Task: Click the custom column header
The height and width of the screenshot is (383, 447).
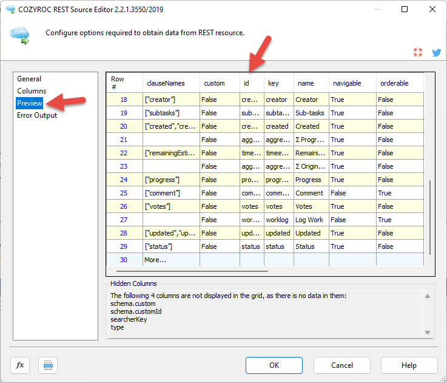Action: pos(220,83)
